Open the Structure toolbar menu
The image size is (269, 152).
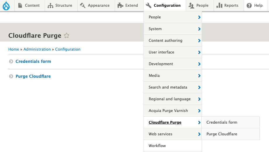click(61, 6)
